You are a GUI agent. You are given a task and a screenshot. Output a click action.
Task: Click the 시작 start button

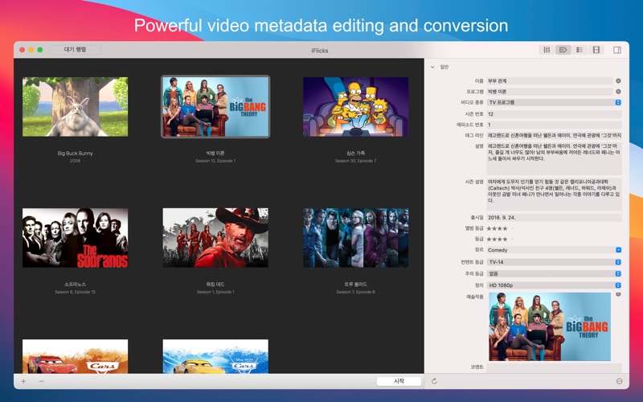399,381
